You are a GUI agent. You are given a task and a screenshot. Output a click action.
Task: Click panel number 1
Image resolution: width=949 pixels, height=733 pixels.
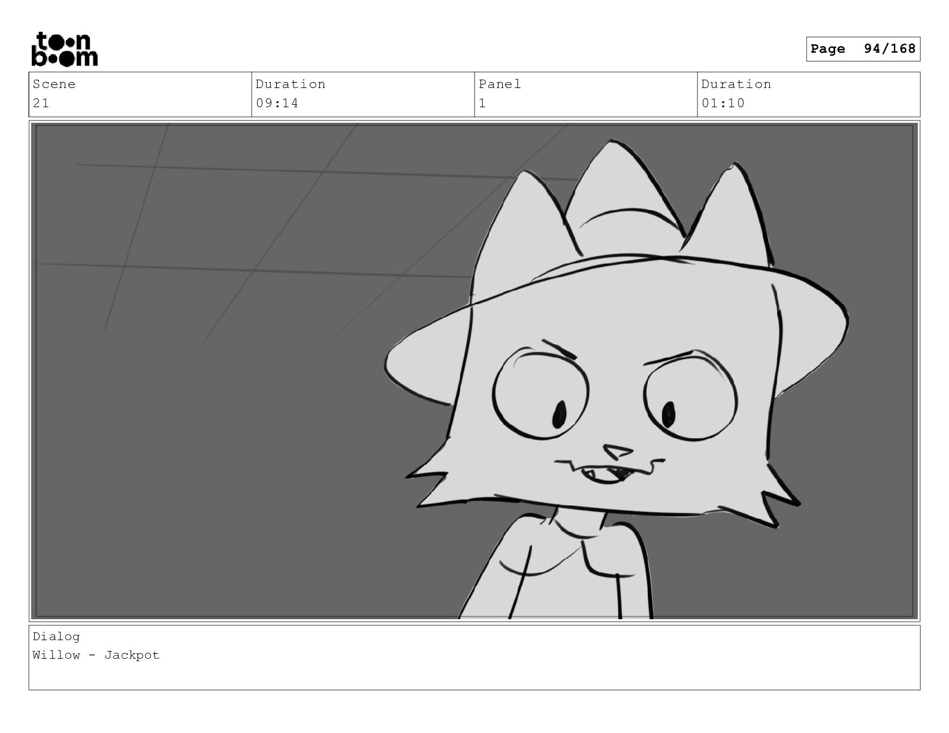482,103
